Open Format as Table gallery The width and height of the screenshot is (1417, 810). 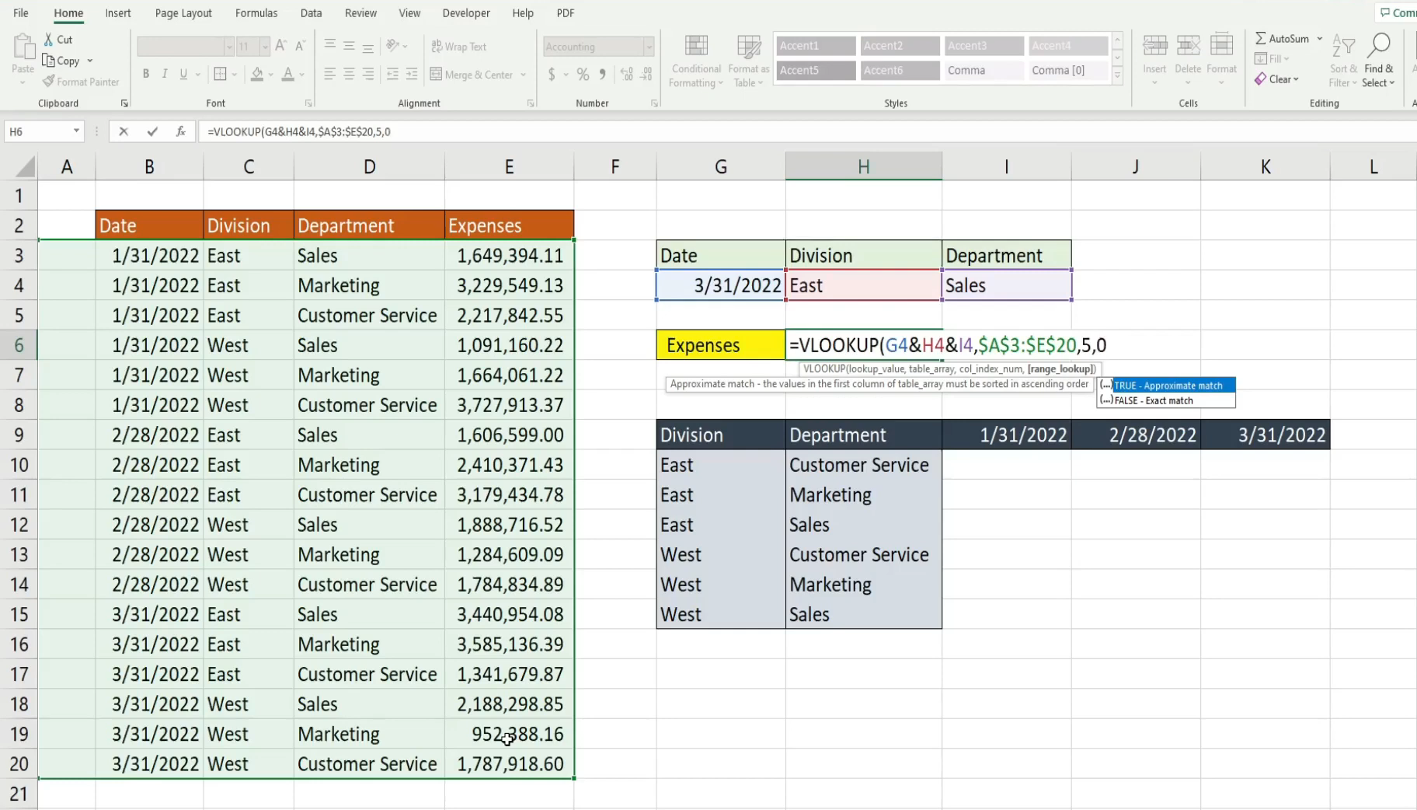click(x=748, y=61)
